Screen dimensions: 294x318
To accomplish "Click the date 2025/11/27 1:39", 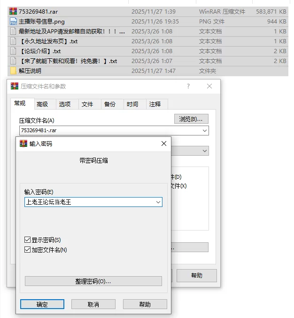I will pyautogui.click(x=154, y=12).
